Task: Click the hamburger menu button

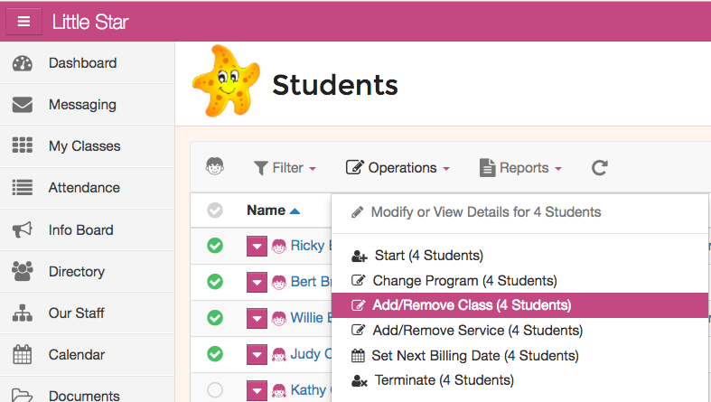Action: pyautogui.click(x=23, y=22)
